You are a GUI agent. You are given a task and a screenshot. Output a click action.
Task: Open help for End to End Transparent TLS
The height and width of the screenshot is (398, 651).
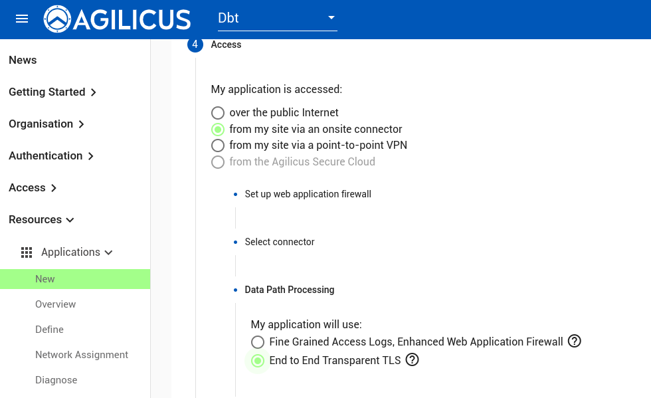coord(412,359)
